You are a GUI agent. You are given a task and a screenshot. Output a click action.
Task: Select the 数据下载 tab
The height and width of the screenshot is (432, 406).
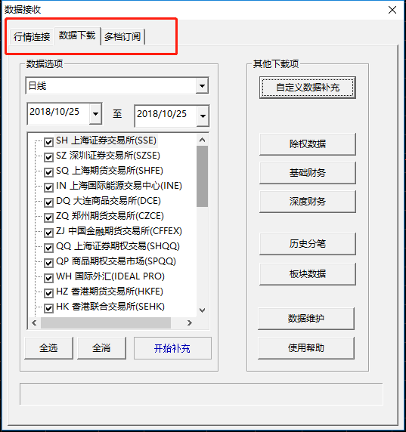pyautogui.click(x=77, y=35)
